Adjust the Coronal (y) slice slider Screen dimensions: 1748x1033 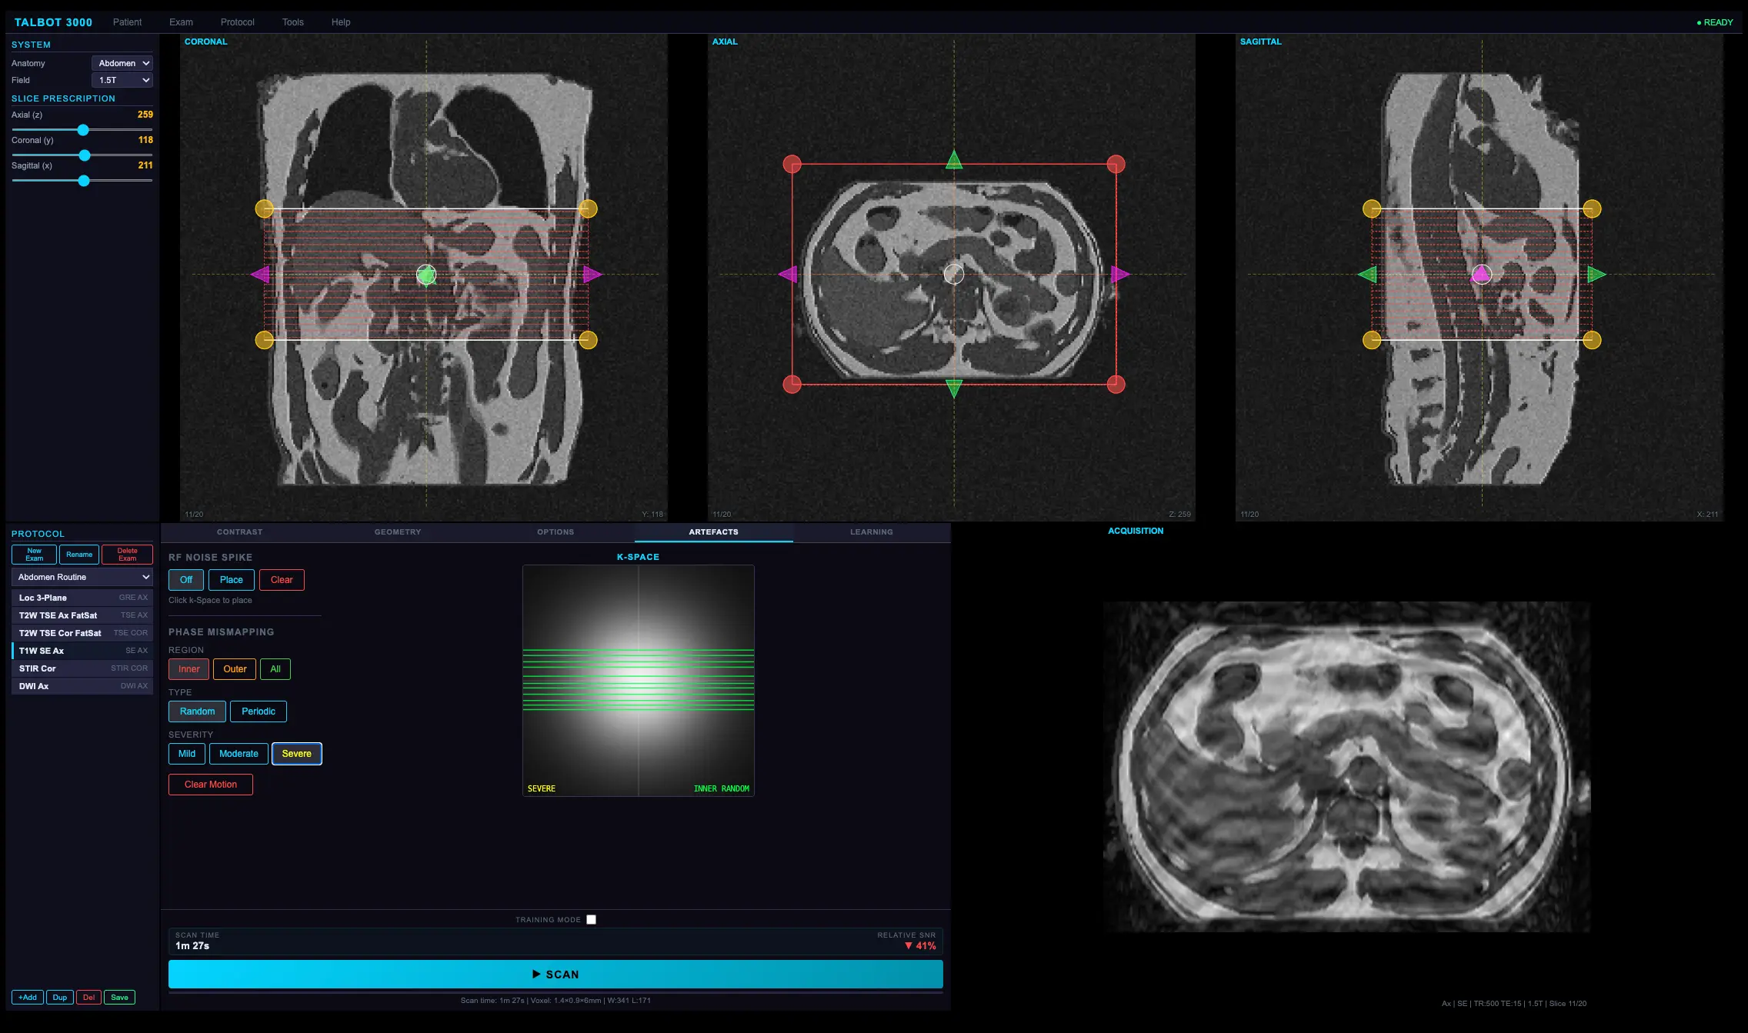(82, 155)
